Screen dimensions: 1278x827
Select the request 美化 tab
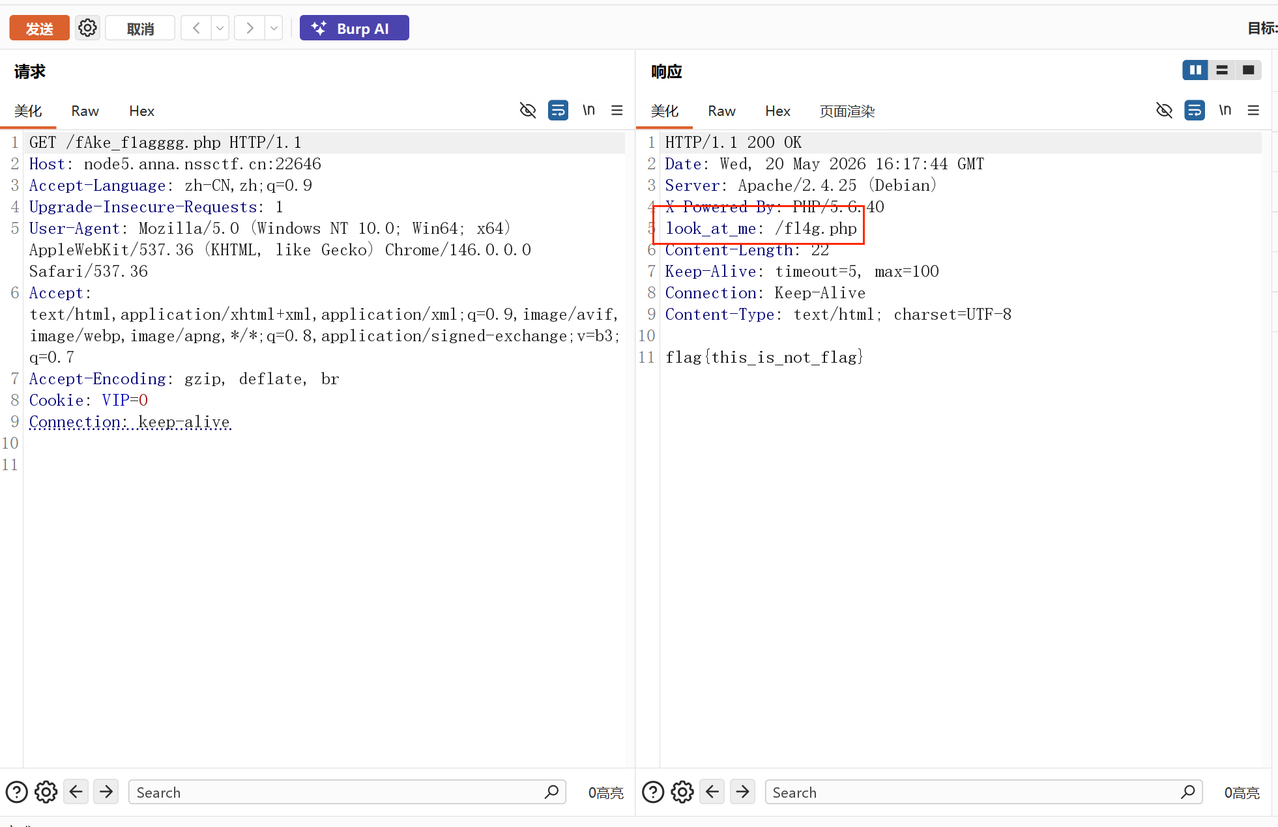pyautogui.click(x=28, y=111)
